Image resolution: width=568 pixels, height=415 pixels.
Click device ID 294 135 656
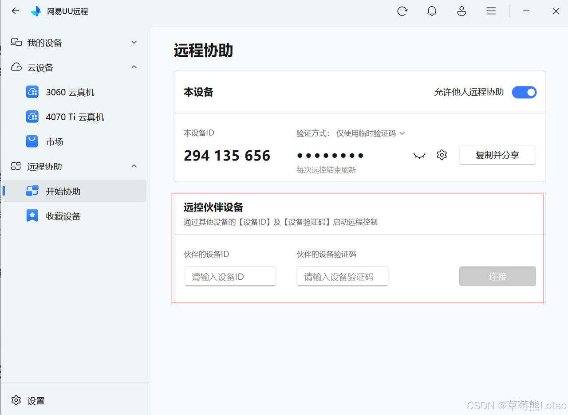point(227,156)
